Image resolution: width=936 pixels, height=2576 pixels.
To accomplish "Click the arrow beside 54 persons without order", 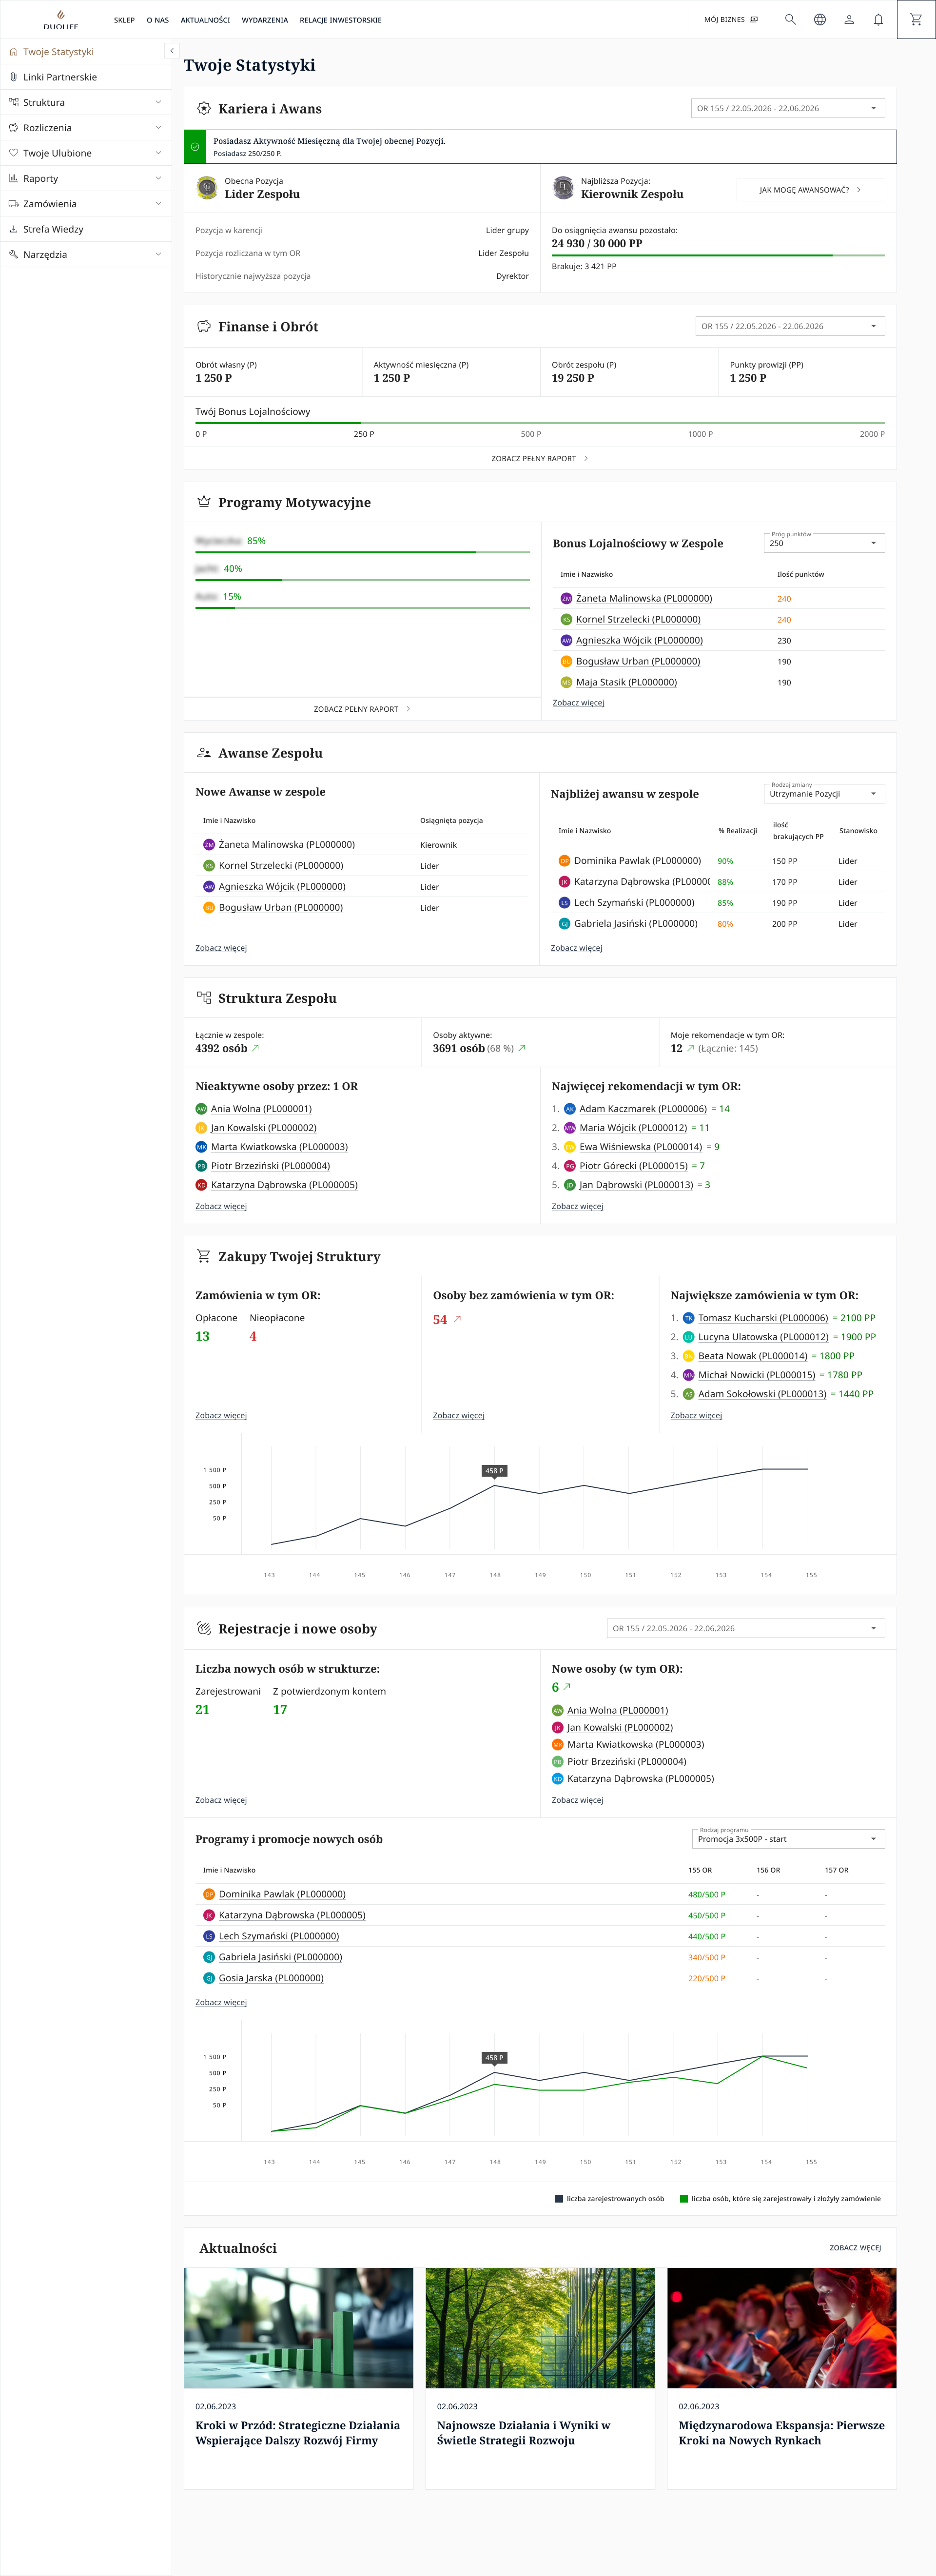I will [x=458, y=1319].
